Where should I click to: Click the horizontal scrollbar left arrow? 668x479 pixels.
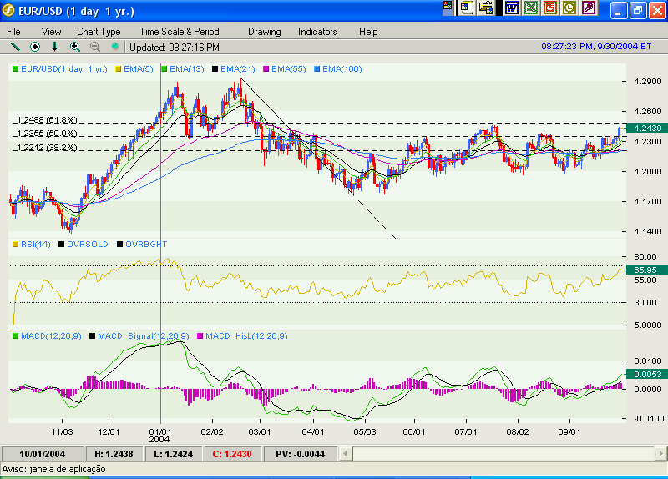click(x=359, y=453)
